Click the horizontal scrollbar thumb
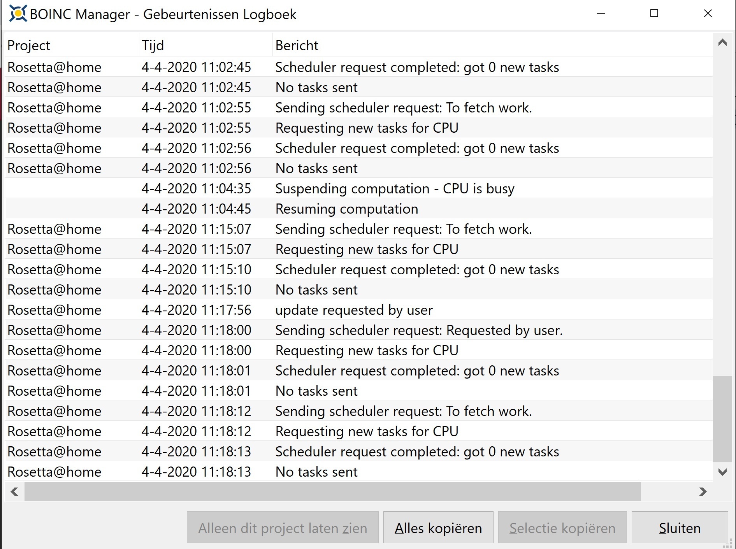The width and height of the screenshot is (736, 549). pyautogui.click(x=332, y=492)
